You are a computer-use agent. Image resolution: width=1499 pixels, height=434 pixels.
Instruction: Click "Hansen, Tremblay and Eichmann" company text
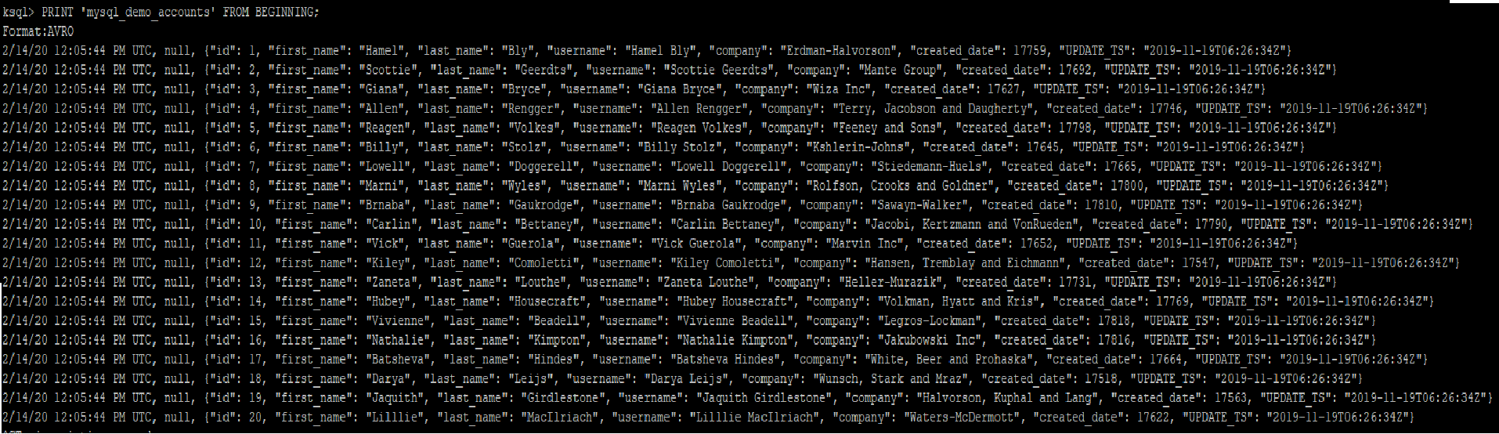[966, 263]
